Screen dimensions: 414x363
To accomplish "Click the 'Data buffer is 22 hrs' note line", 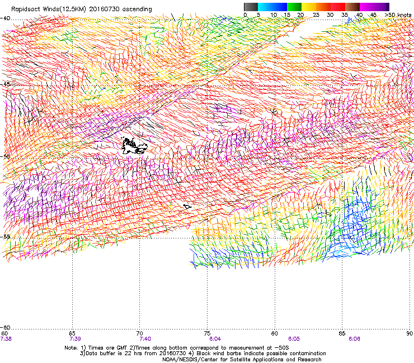I will pos(203,354).
